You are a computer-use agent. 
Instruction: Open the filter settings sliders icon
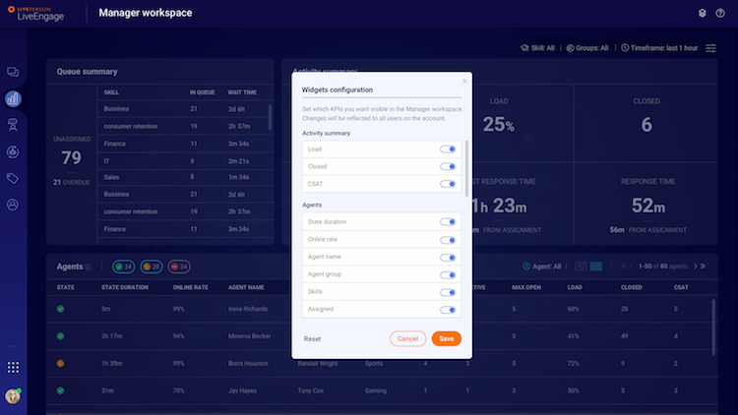tap(710, 48)
